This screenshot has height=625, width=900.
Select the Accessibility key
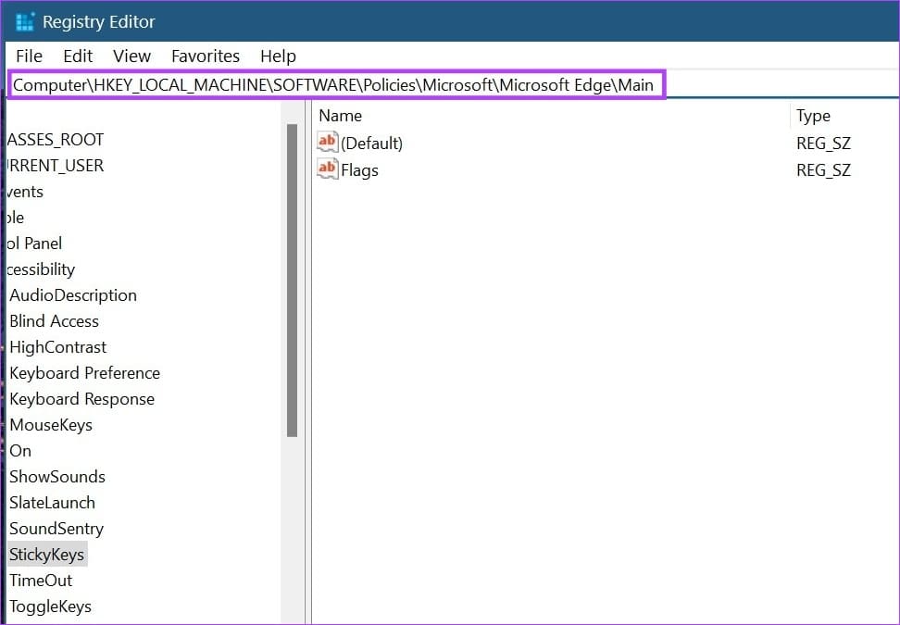click(41, 269)
